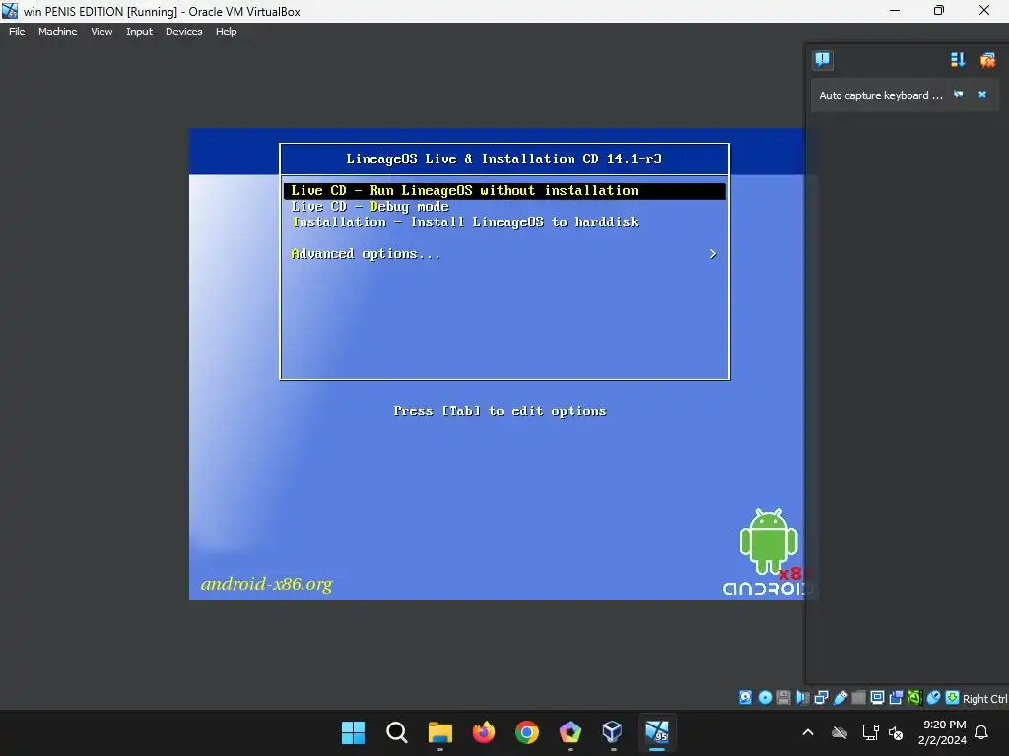Click the notification order sort icon

958,60
